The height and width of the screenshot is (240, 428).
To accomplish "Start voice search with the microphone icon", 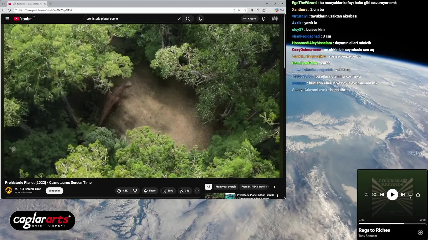I will 200,19.
